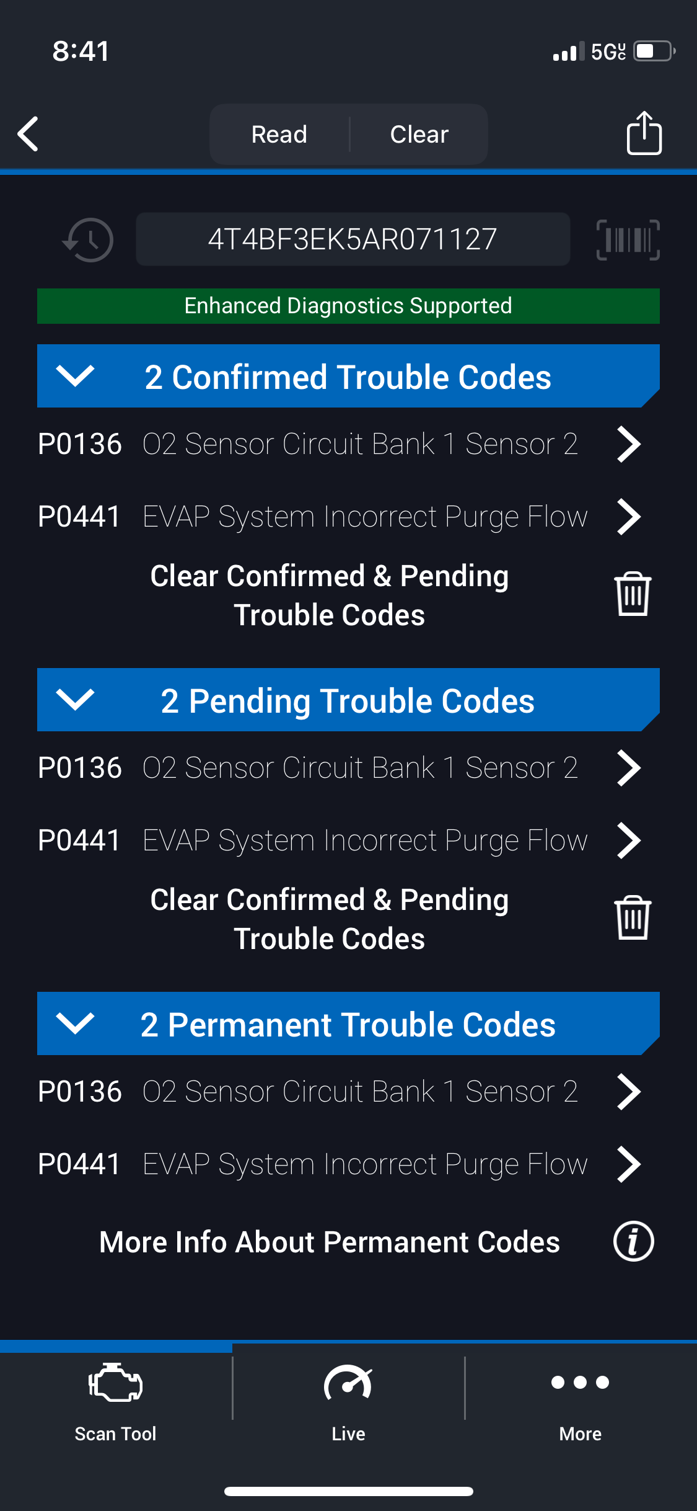Collapse the Pending Trouble Codes section
The width and height of the screenshot is (697, 1511).
coord(75,700)
